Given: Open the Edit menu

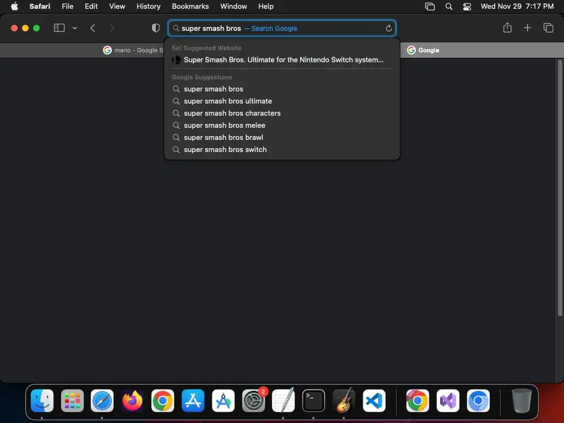Looking at the screenshot, I should click(91, 6).
